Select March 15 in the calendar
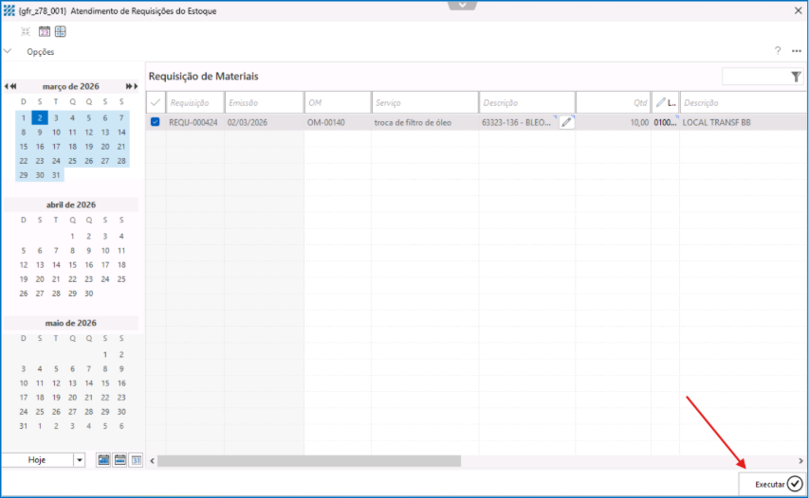The height and width of the screenshot is (498, 809). tap(24, 147)
